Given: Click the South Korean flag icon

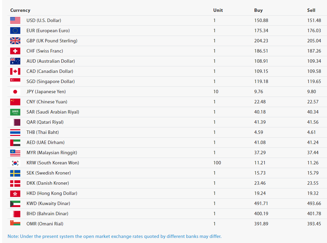Looking at the screenshot, I should [15, 163].
